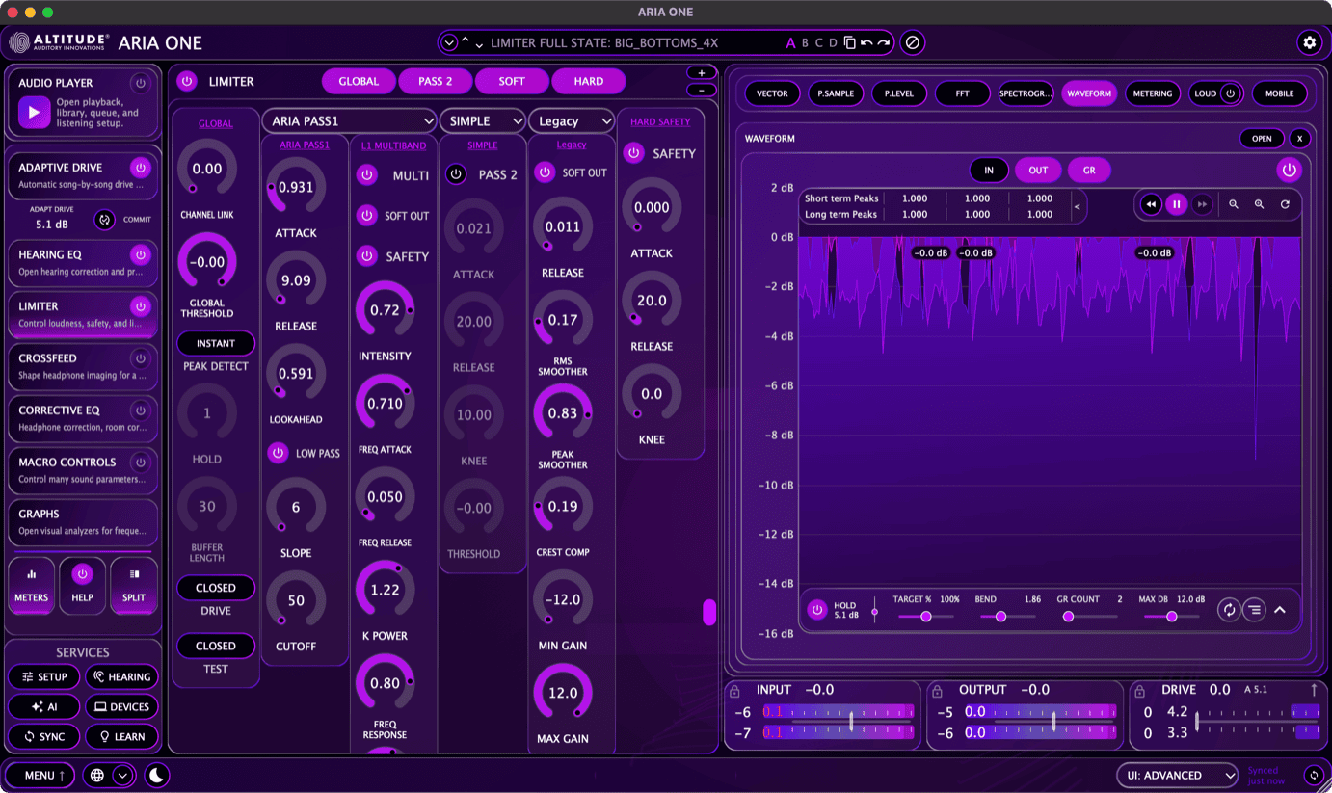Click the lock icon beside DRIVE meter
Viewport: 1332px width, 793px height.
coord(1139,691)
